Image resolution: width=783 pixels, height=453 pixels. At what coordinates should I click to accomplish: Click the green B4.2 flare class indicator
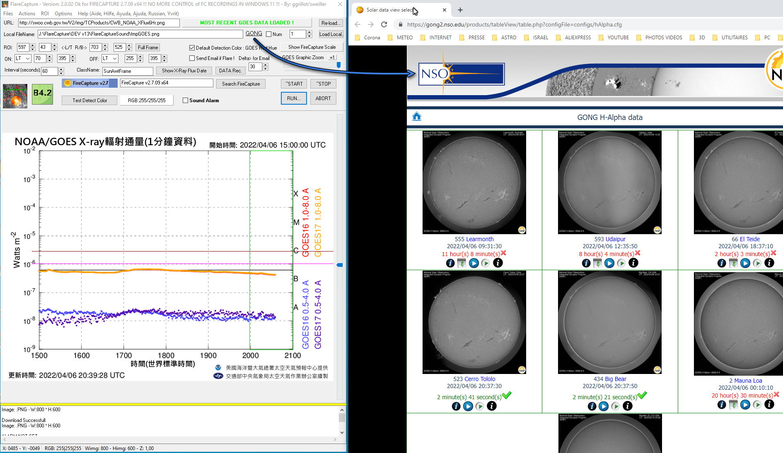tap(42, 94)
